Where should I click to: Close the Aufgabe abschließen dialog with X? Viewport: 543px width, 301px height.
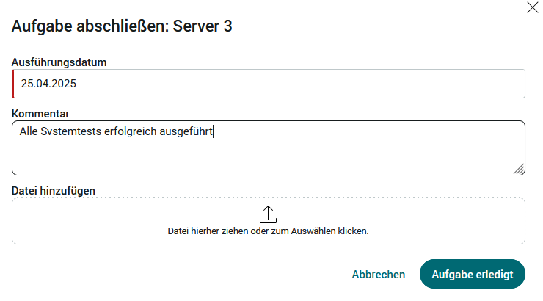pyautogui.click(x=532, y=7)
